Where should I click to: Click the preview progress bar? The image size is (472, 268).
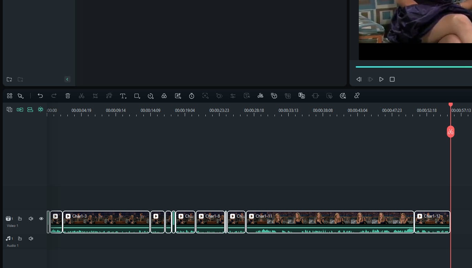coord(414,67)
